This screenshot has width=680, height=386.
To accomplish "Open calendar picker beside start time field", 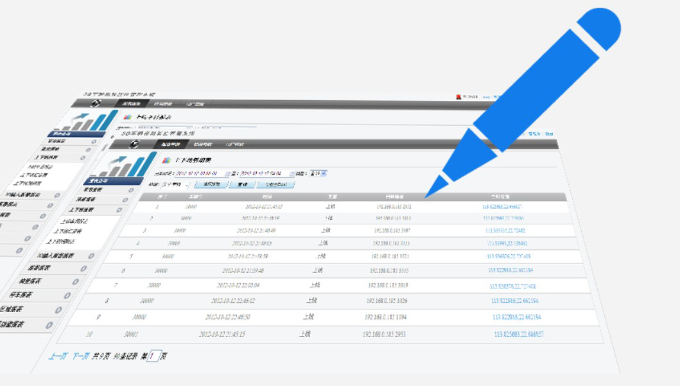I will point(226,173).
